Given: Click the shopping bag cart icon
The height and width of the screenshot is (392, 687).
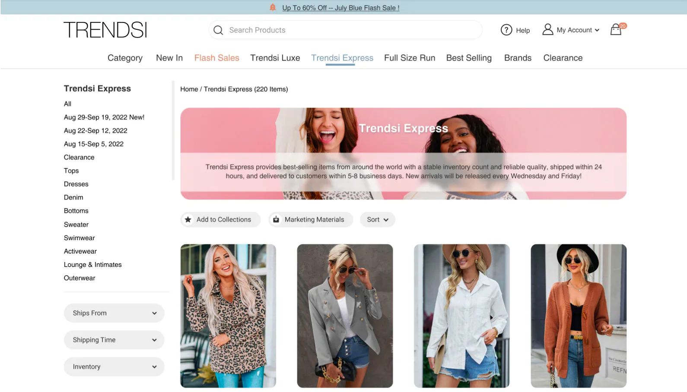Looking at the screenshot, I should click(616, 30).
